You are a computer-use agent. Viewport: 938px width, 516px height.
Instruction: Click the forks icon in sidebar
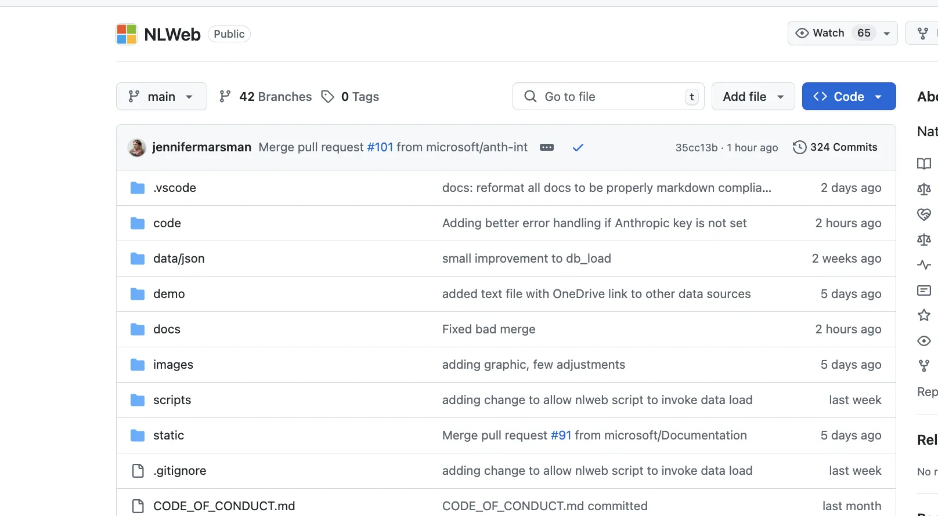(924, 366)
